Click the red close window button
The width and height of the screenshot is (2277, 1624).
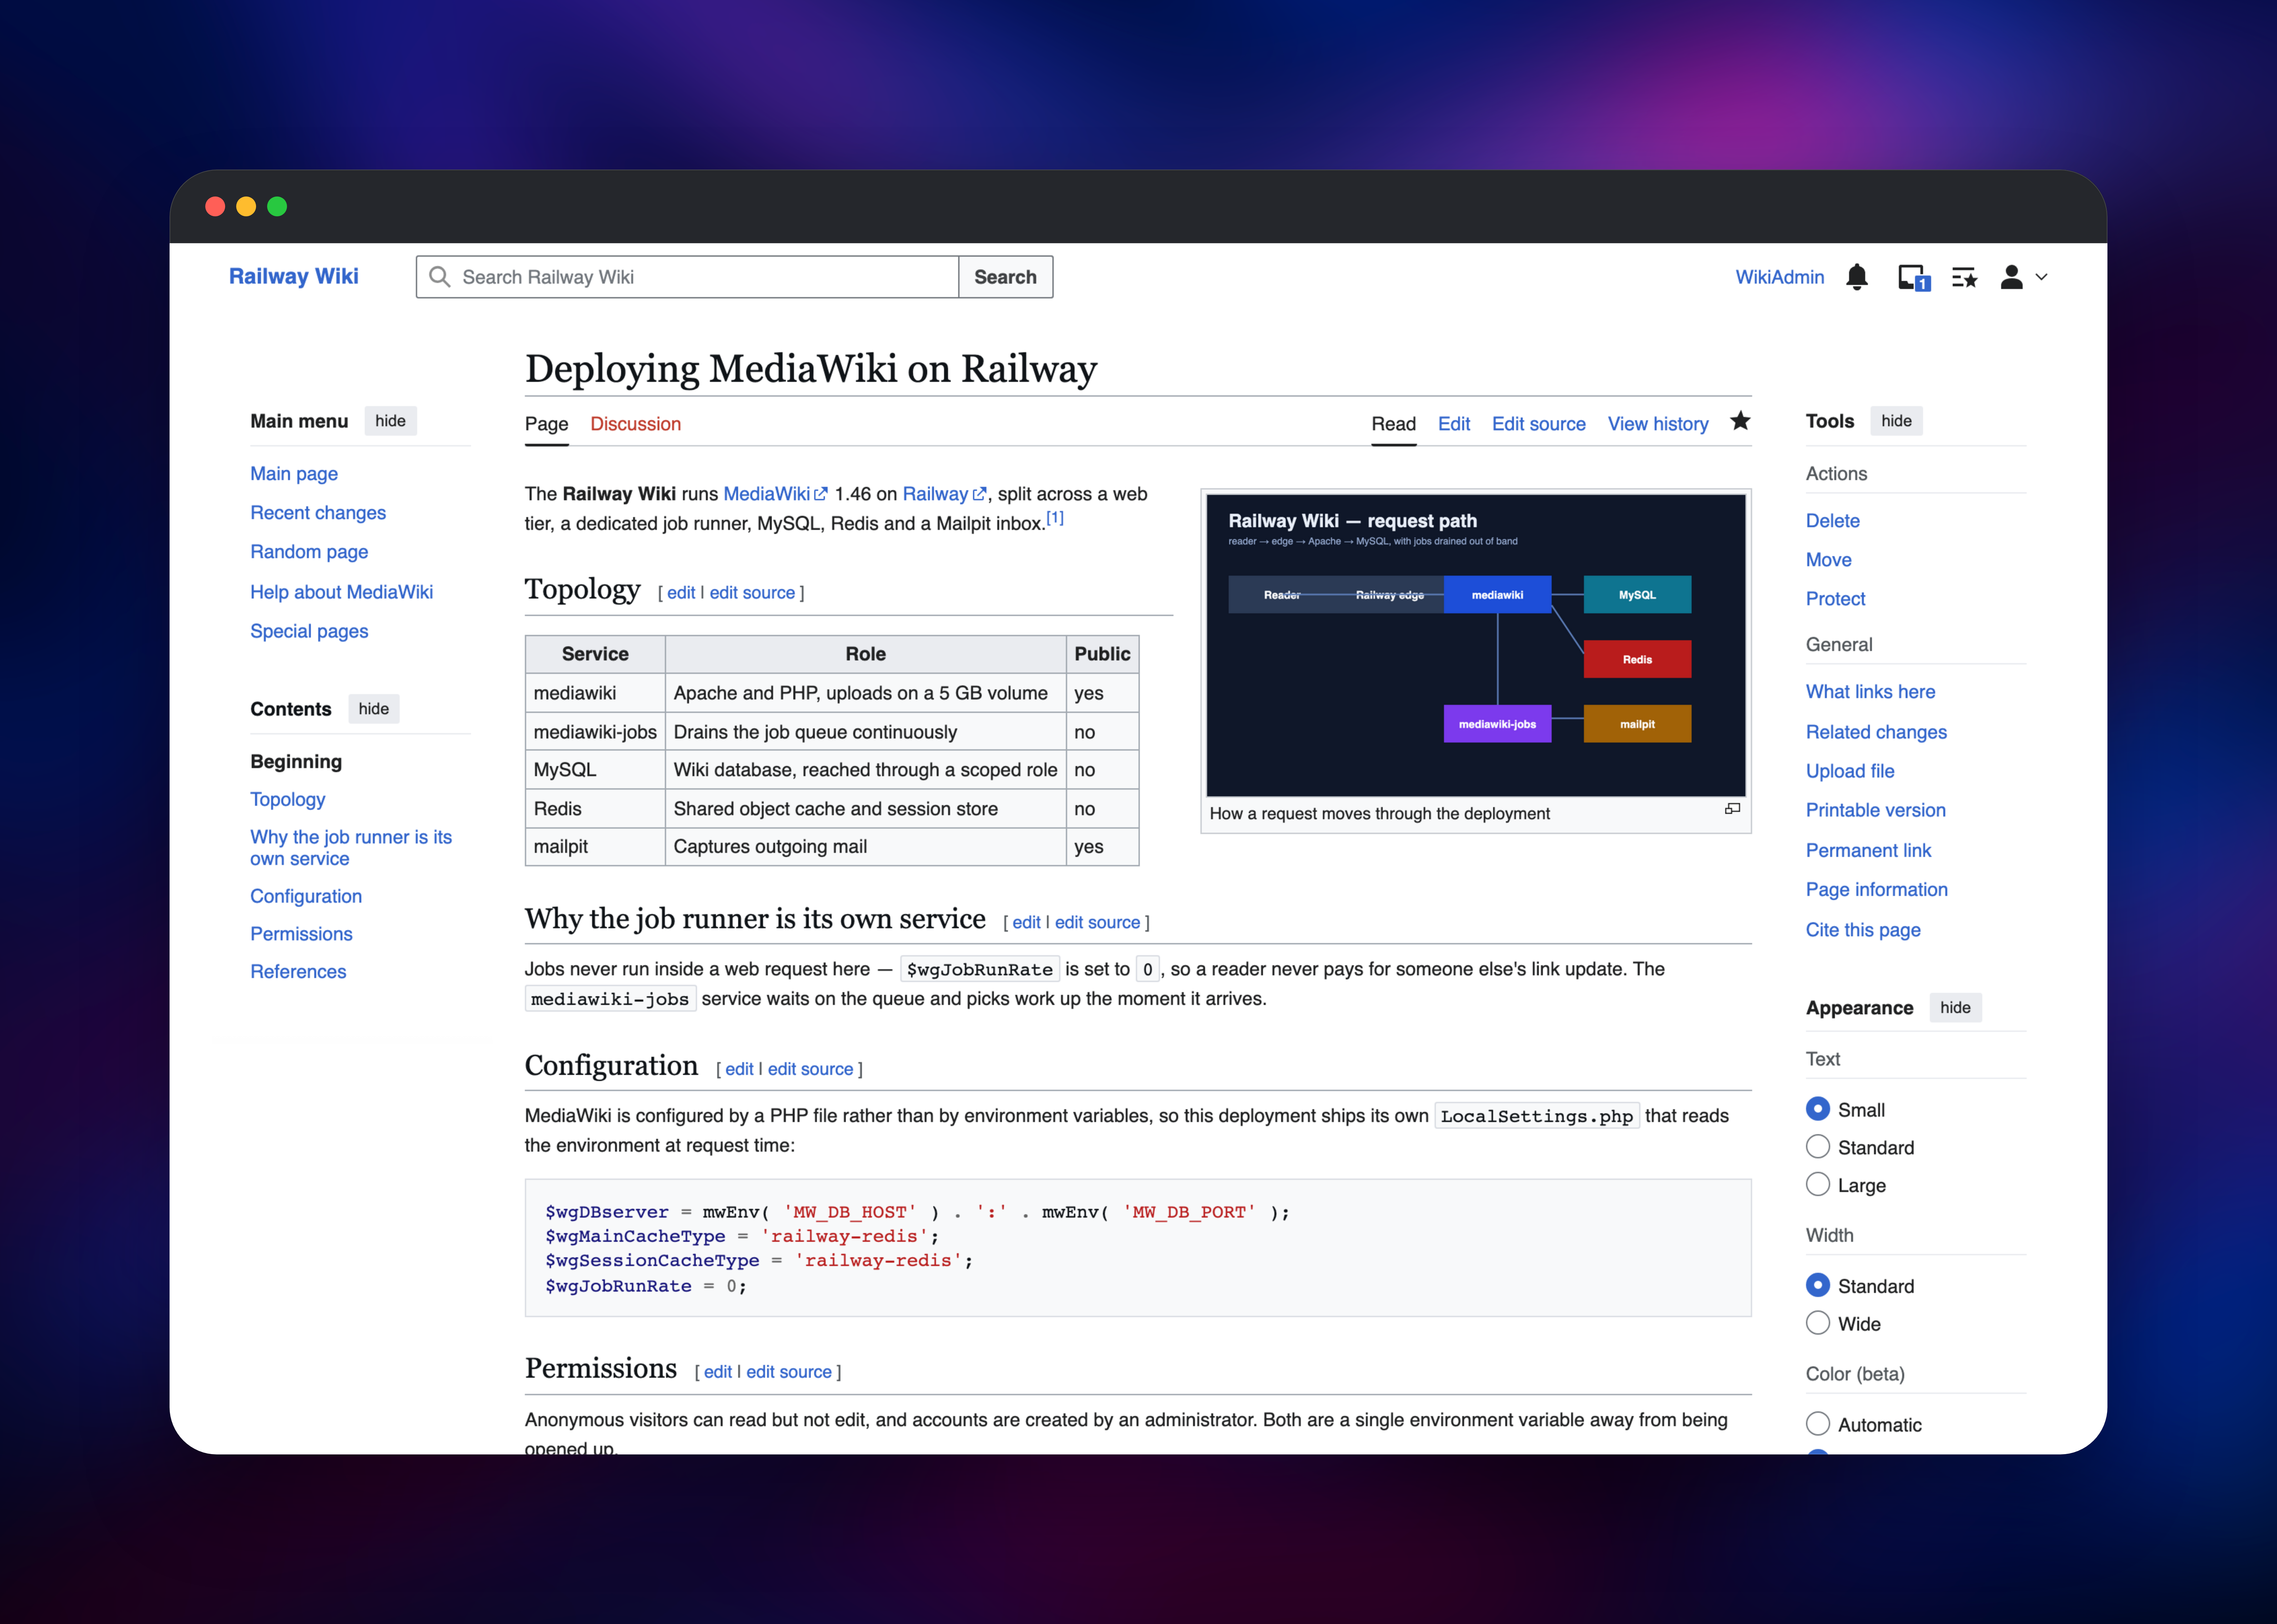(215, 206)
